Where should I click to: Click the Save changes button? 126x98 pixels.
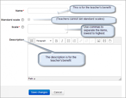point(39,92)
